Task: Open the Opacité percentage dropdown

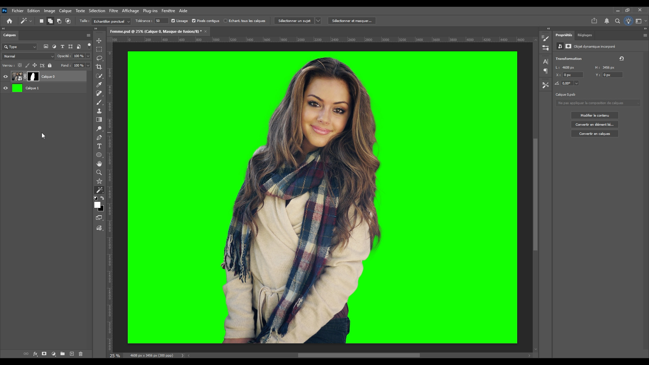Action: coord(88,56)
